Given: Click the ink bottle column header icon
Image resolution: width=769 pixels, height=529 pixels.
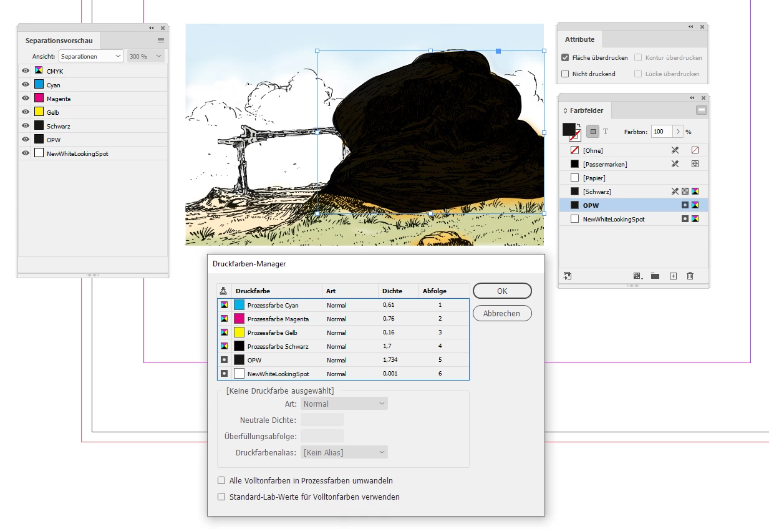Looking at the screenshot, I should tap(225, 291).
